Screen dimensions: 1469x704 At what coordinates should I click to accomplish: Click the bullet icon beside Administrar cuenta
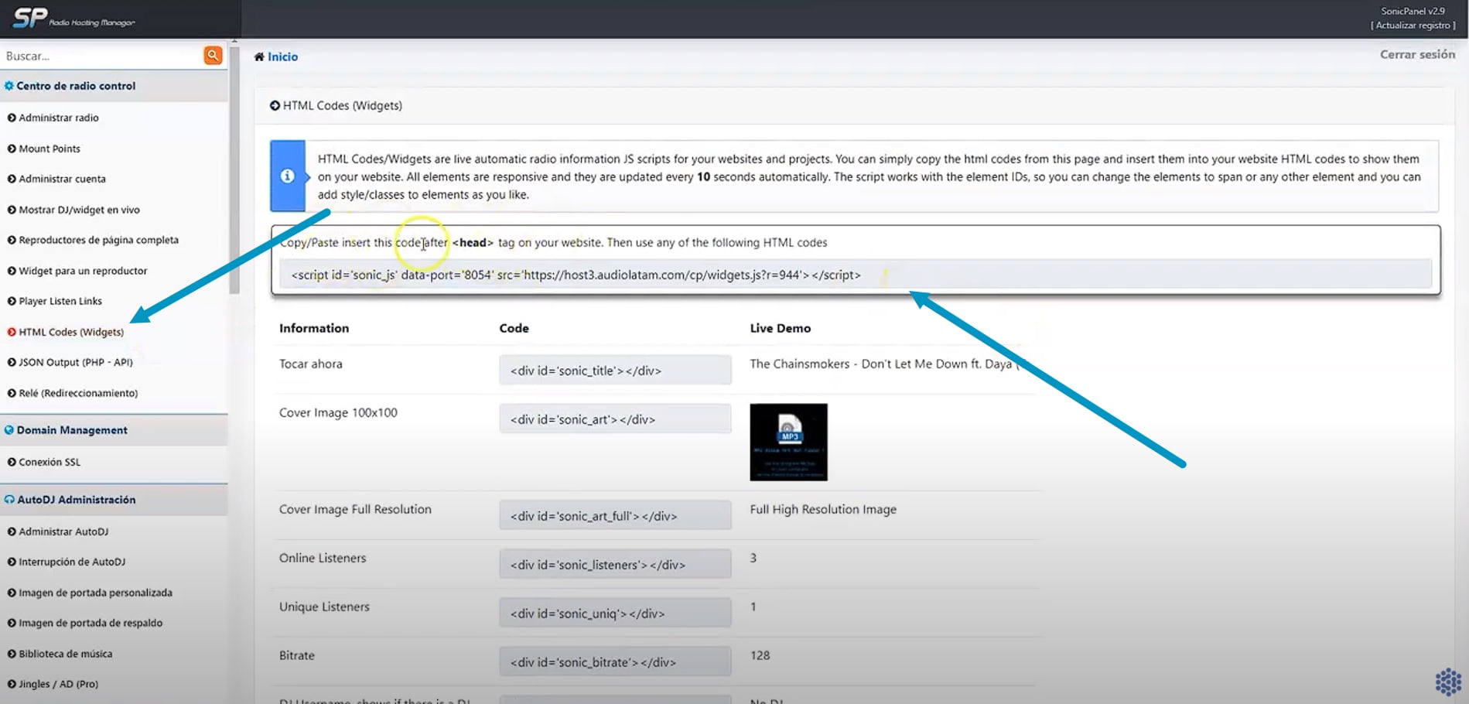(x=12, y=179)
